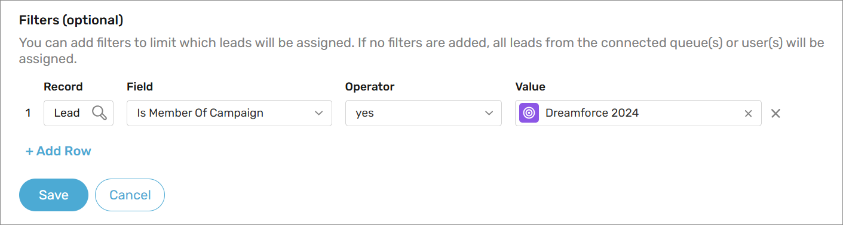This screenshot has width=843, height=225.
Task: Click the Dreamforce 2024 value field
Action: 638,113
